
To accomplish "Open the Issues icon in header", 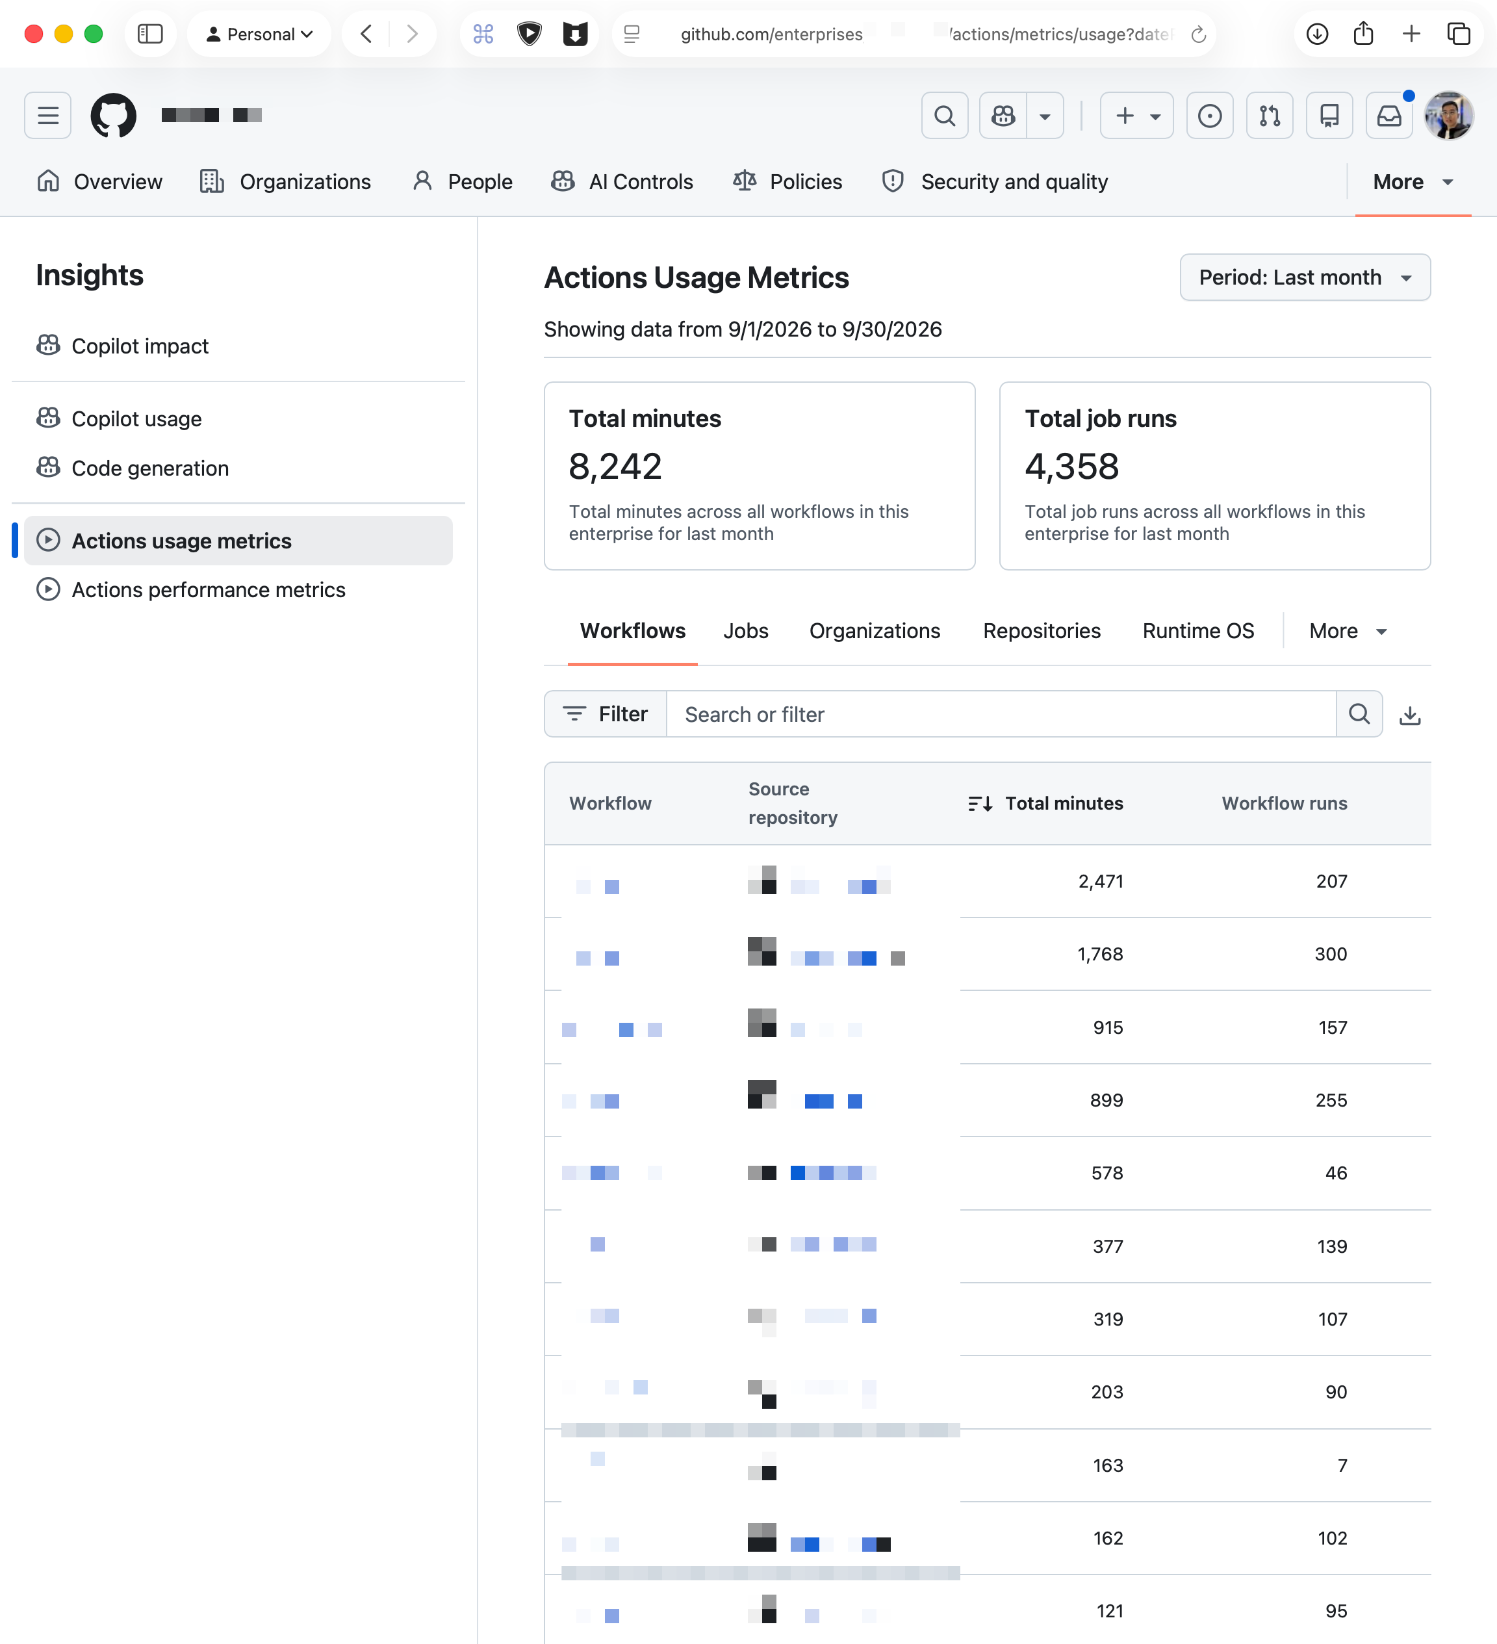I will coord(1209,116).
